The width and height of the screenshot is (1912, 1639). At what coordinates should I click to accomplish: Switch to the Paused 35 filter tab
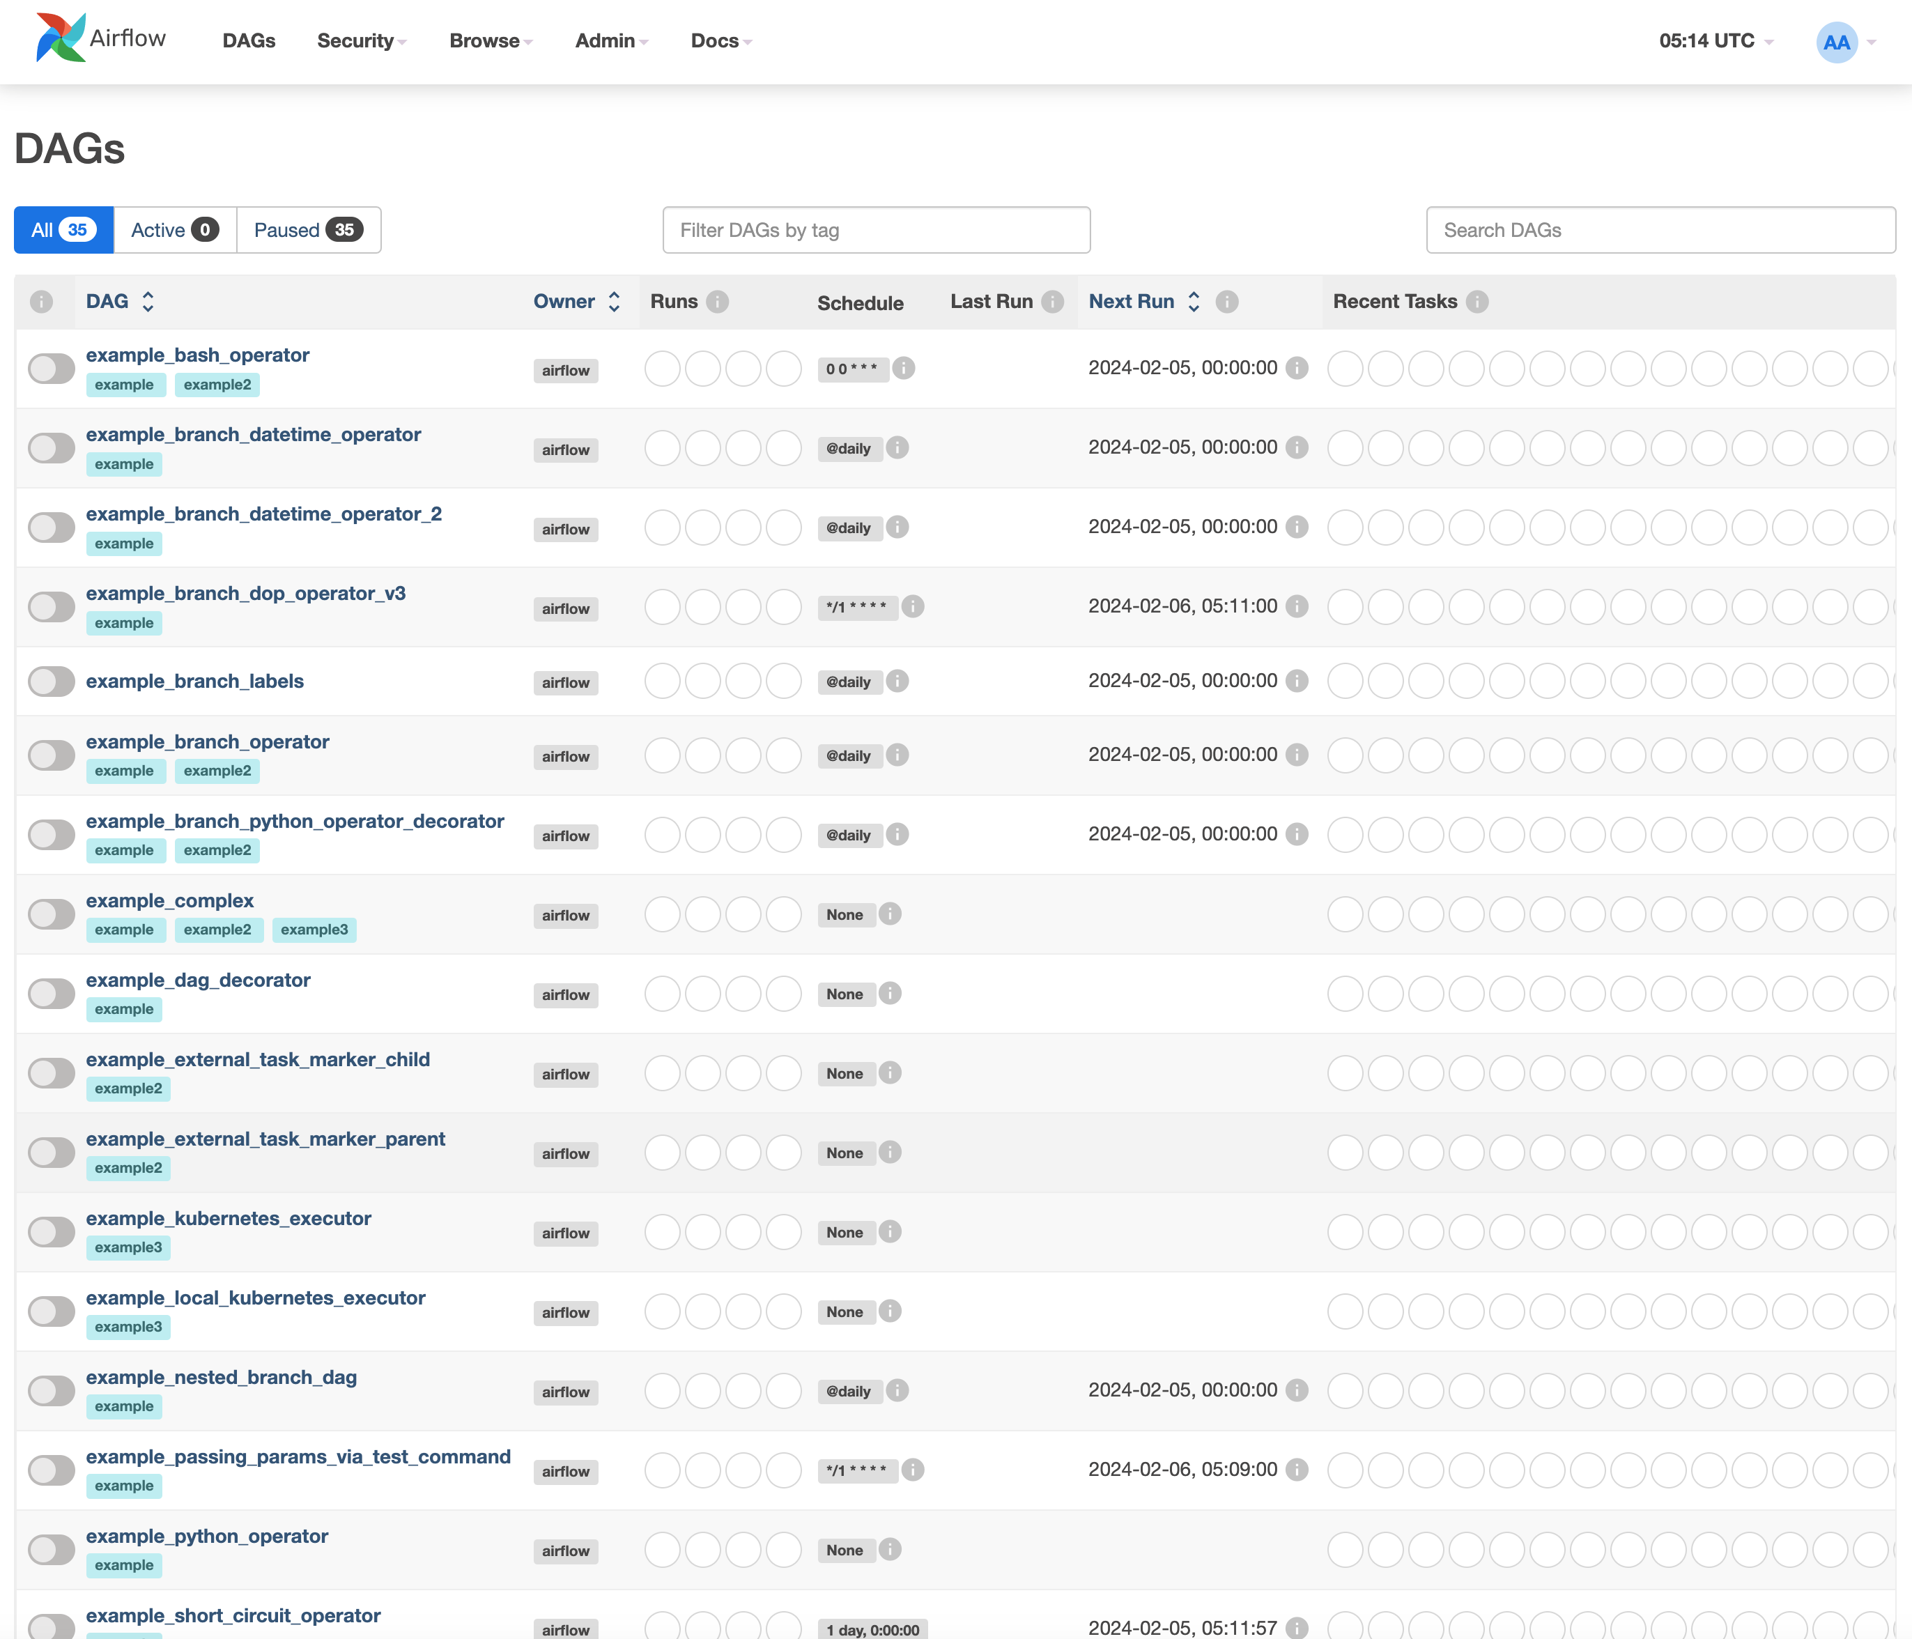pyautogui.click(x=308, y=230)
